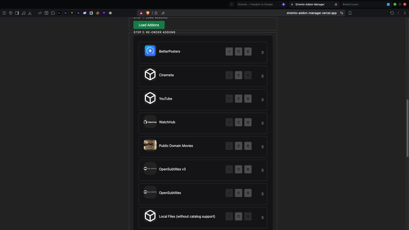The image size is (409, 230).
Task: Copy Public Domain Movies URL button
Action: point(239,145)
